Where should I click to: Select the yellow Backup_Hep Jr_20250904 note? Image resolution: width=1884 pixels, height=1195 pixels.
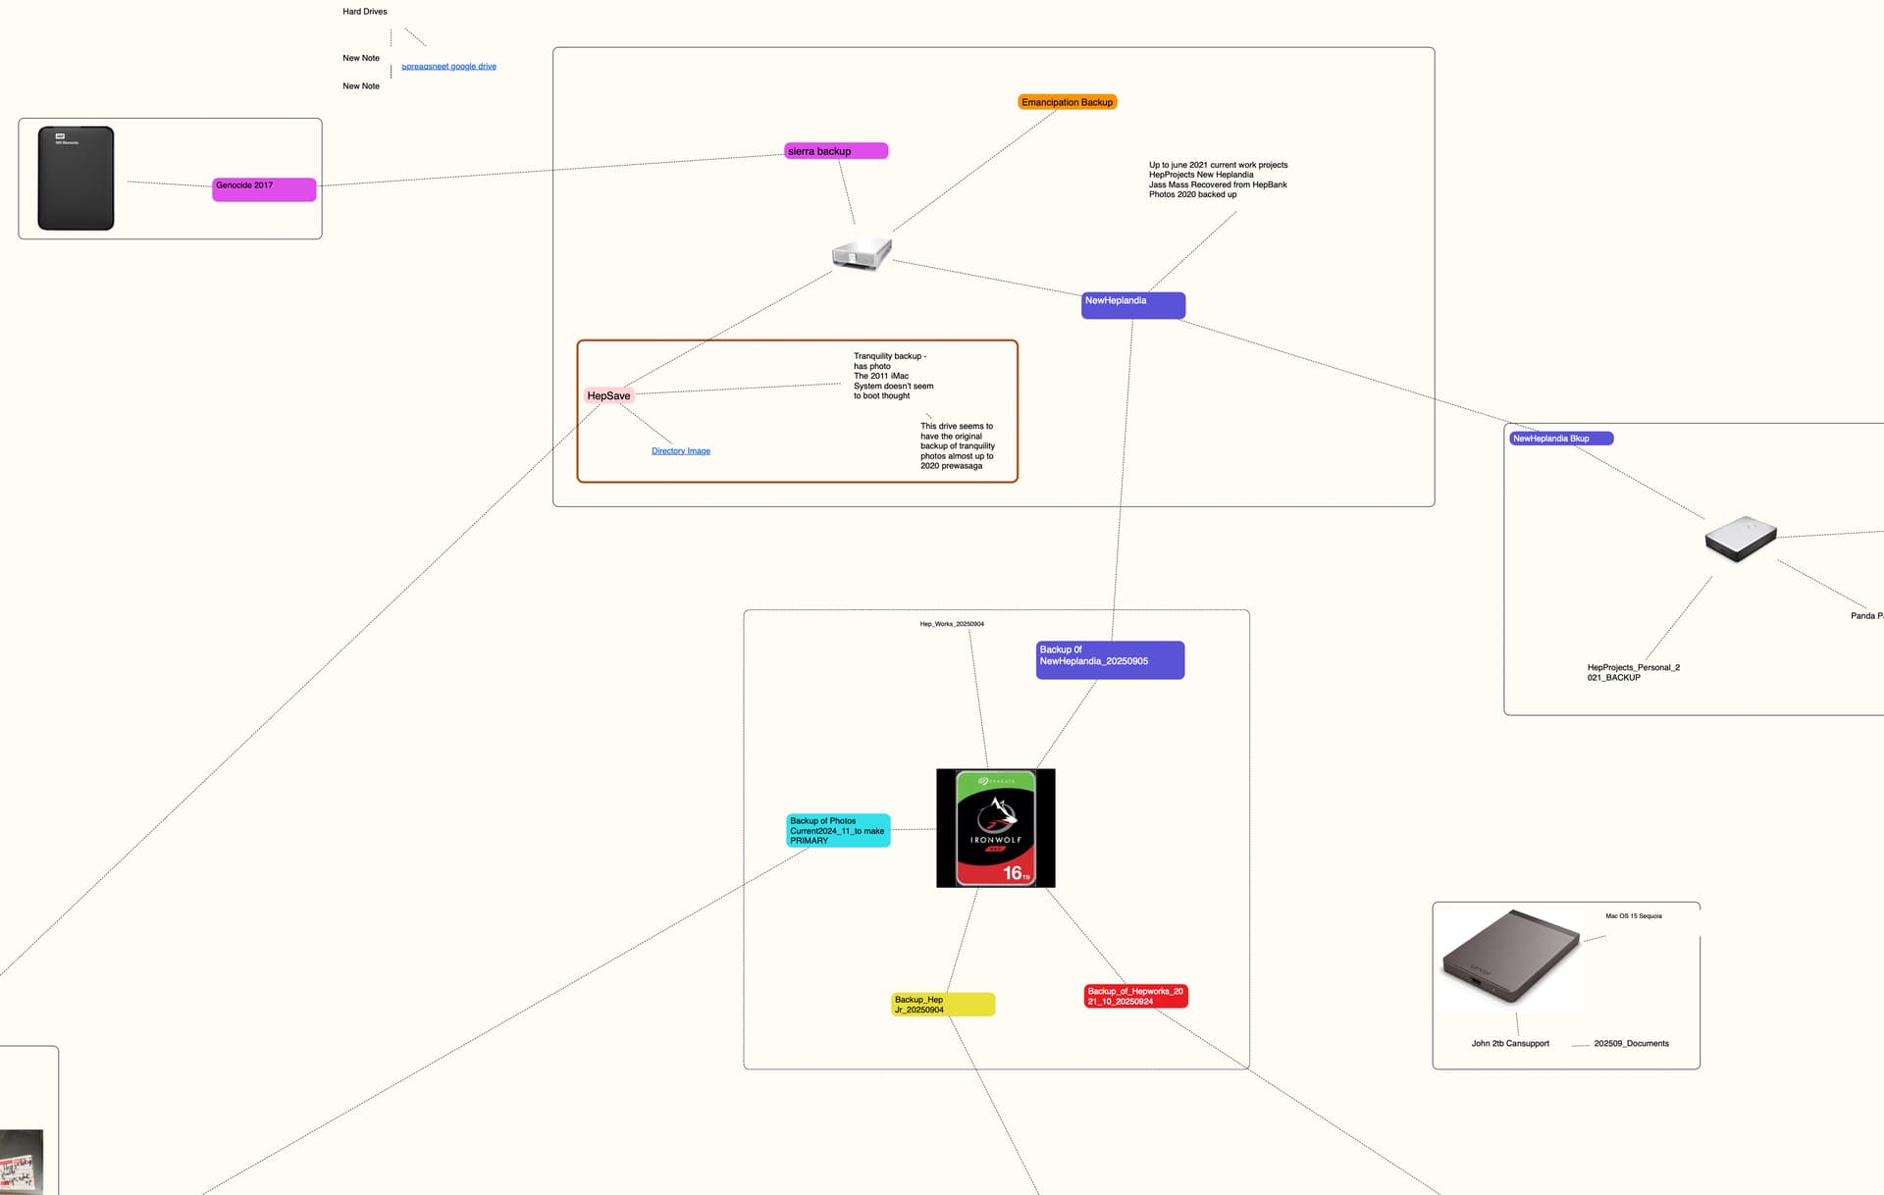[942, 1005]
